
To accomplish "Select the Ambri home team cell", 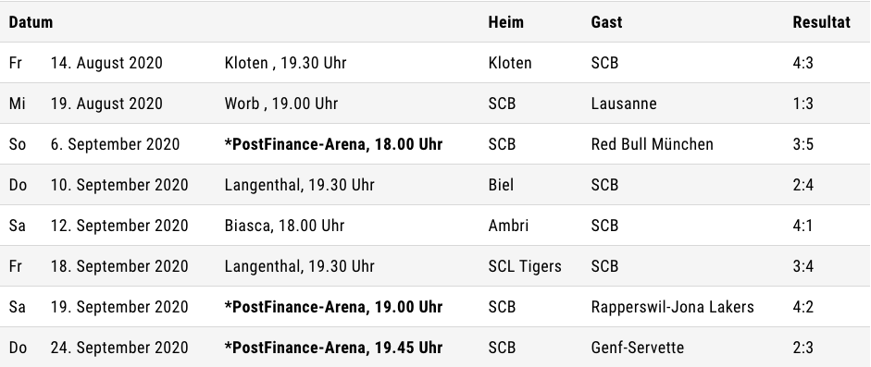I will click(508, 226).
